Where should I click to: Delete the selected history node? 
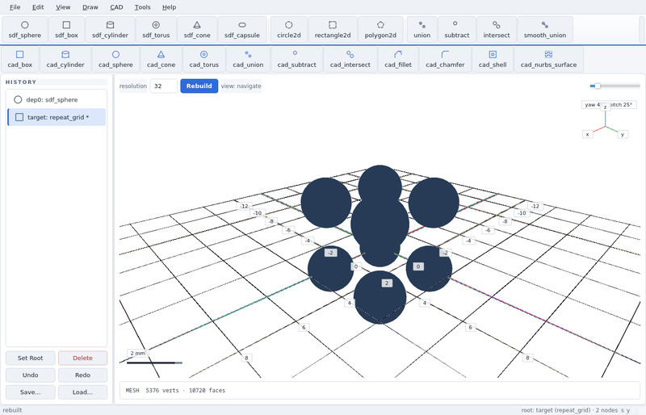[82, 358]
